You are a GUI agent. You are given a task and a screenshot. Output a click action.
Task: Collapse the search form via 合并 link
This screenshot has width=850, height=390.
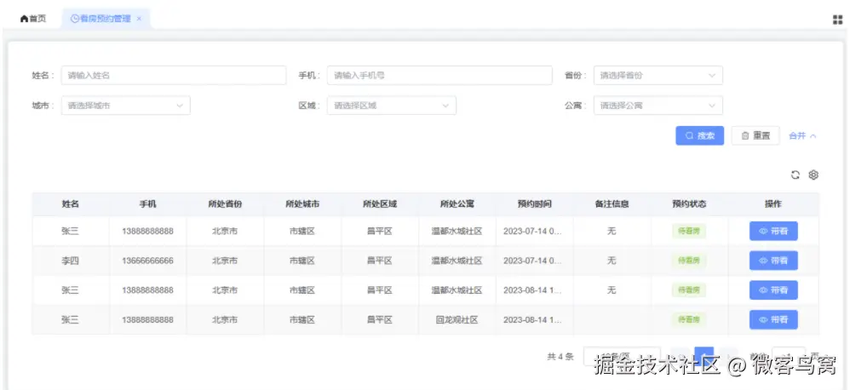802,136
